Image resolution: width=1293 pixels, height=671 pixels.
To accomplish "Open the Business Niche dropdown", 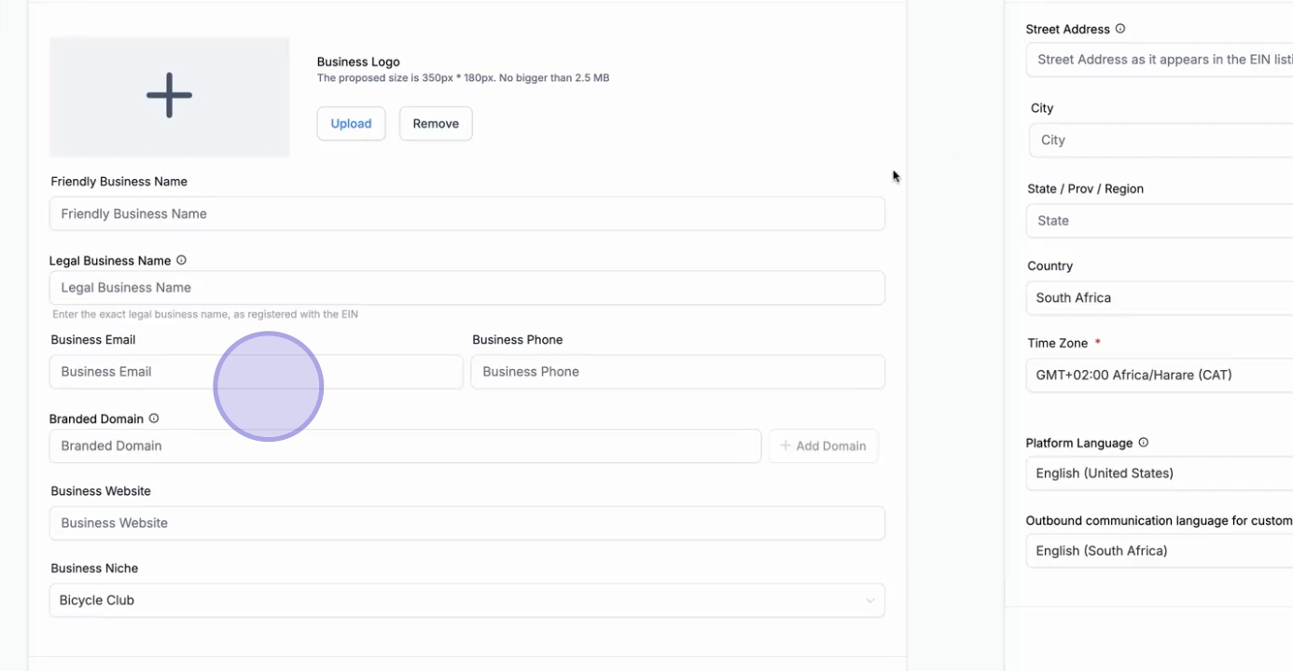I will [x=466, y=601].
